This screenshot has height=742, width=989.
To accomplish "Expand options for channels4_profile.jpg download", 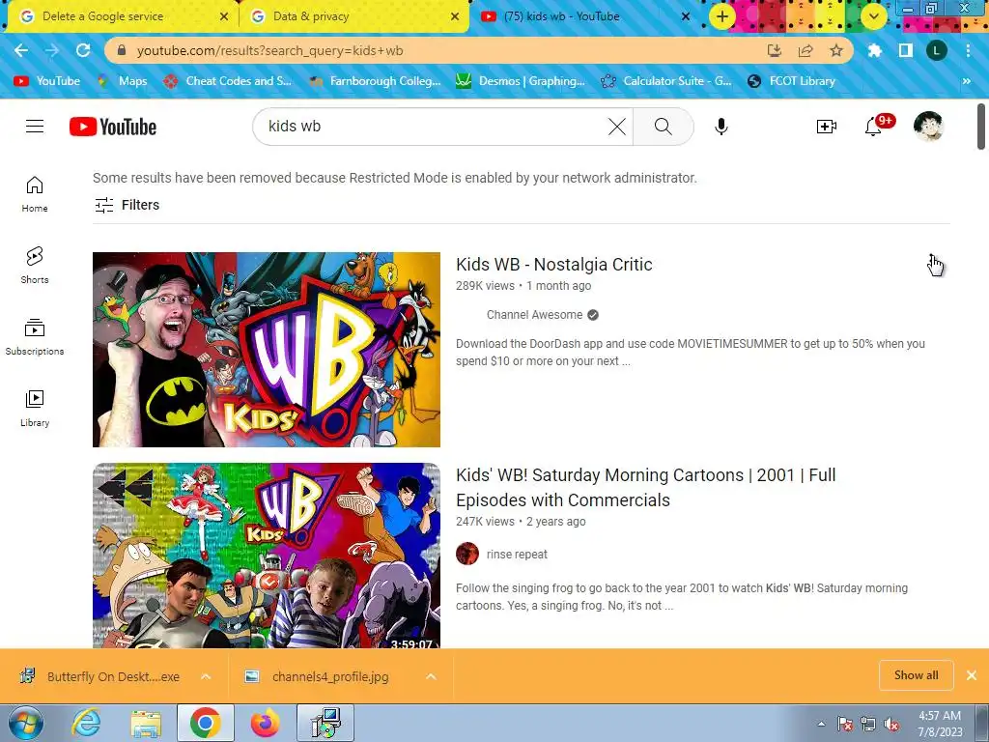I will click(x=431, y=676).
